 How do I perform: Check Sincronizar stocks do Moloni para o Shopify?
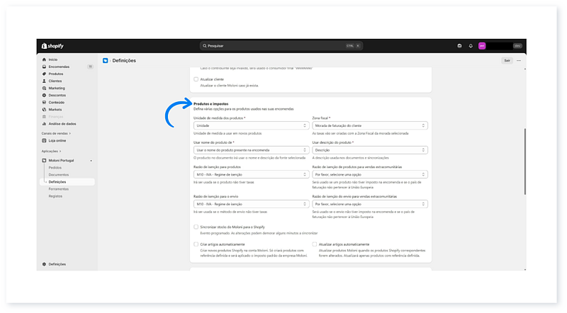click(x=196, y=227)
